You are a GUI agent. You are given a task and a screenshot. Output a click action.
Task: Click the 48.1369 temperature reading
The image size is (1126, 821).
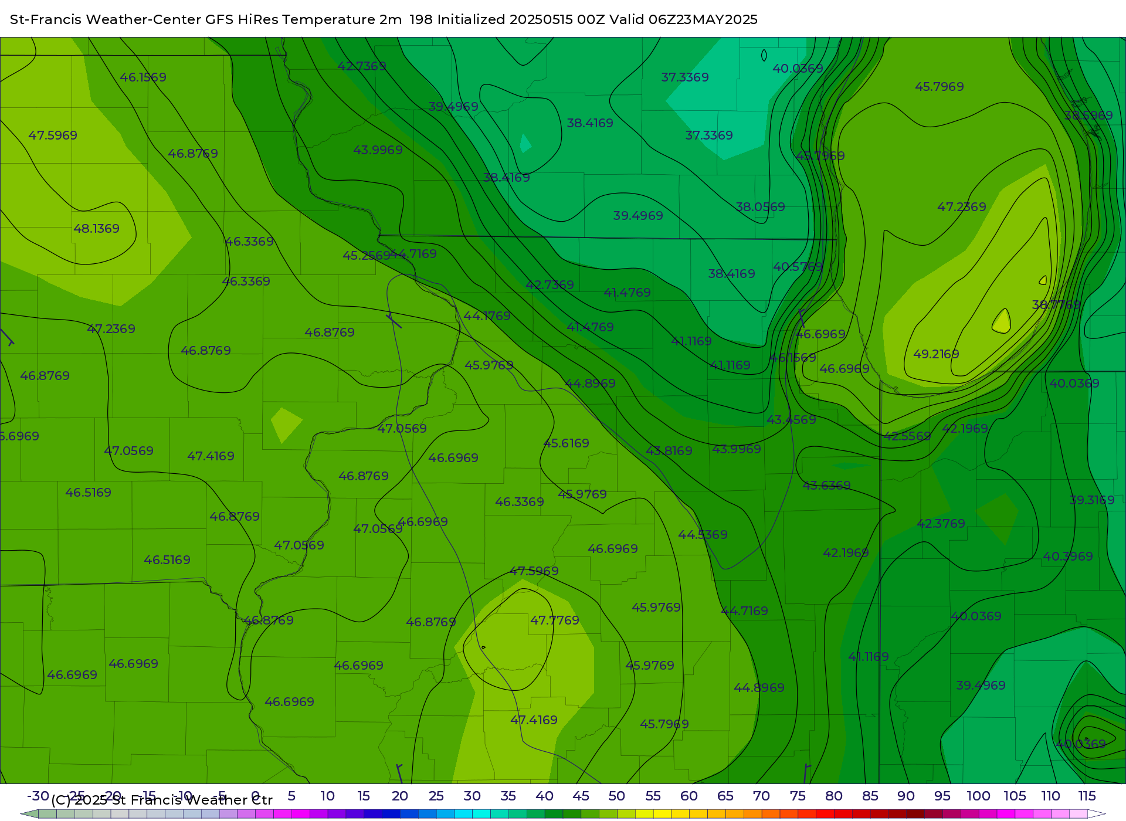click(96, 229)
